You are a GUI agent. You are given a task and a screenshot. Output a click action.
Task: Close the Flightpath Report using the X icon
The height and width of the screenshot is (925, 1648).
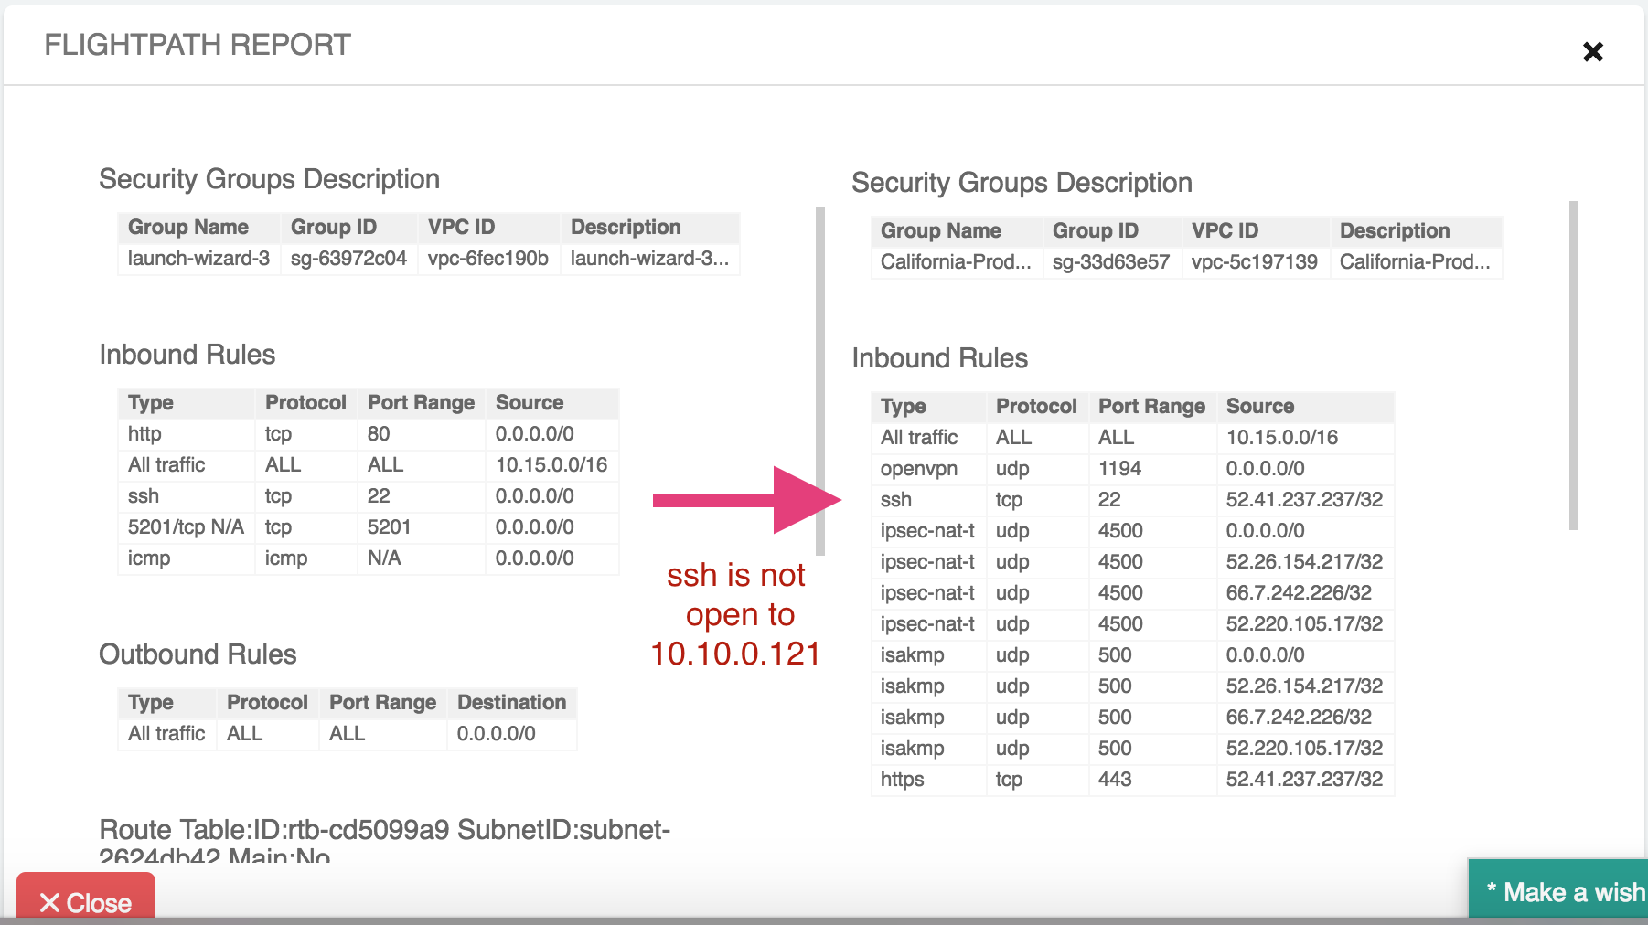1594,52
